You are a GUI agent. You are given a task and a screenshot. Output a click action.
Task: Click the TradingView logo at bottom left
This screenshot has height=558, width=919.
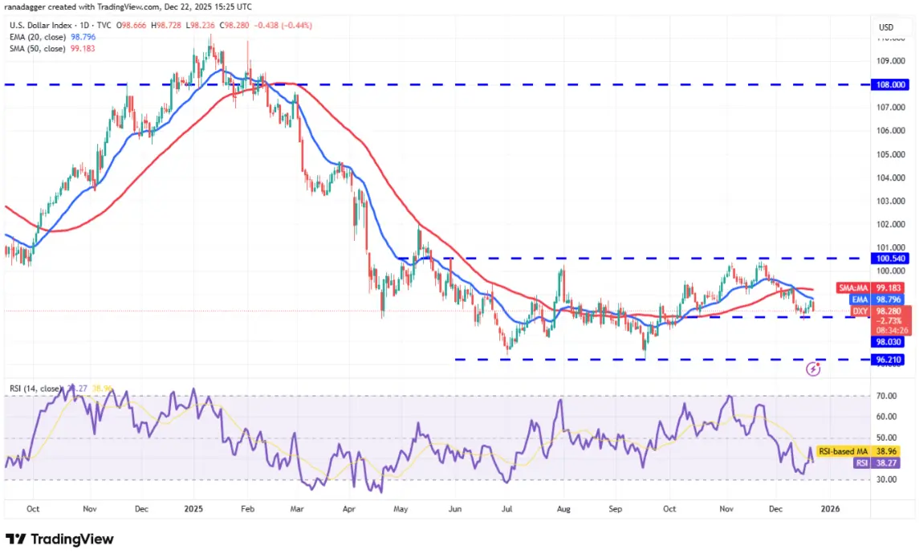pos(59,539)
